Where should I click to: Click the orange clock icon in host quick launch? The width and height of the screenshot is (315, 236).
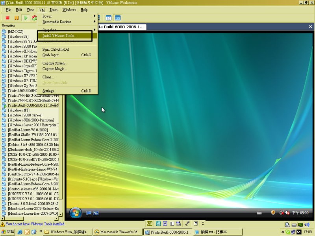(x=27, y=232)
